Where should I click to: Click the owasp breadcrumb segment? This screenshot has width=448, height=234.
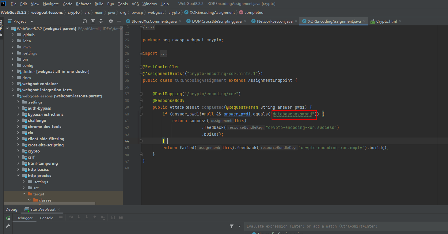pos(137,13)
